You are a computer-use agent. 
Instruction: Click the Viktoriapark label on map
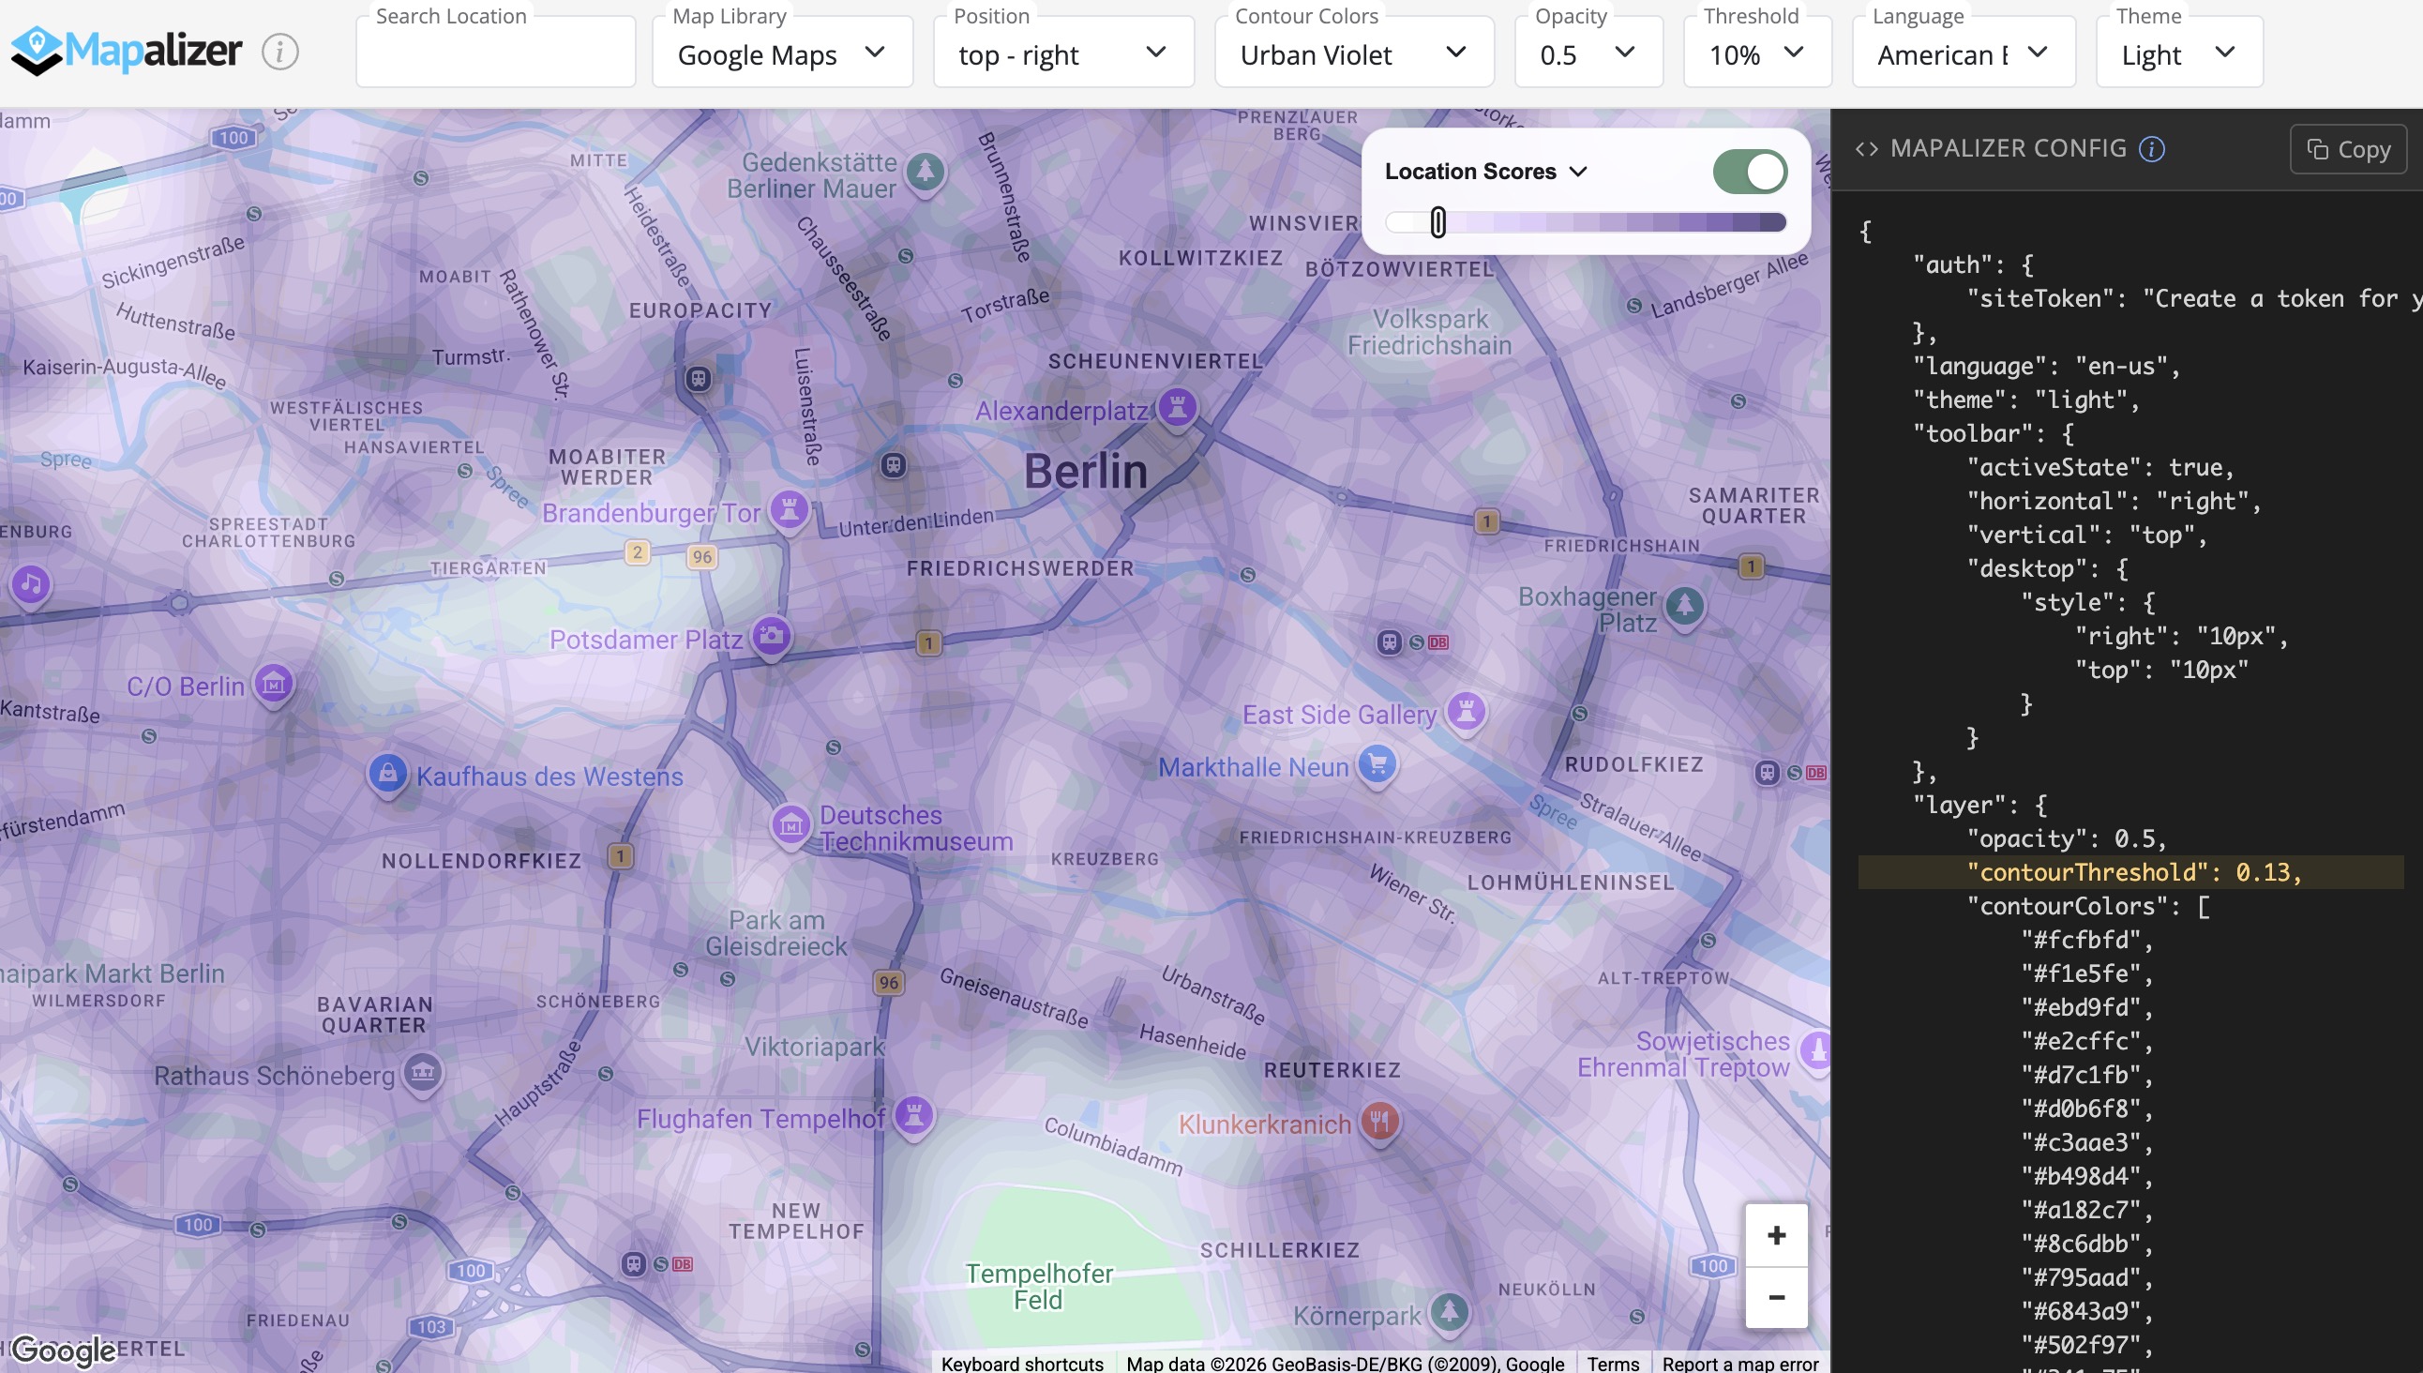tap(815, 1046)
